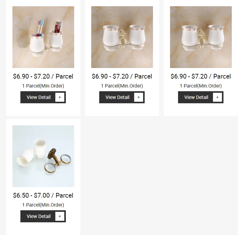Click the price text on the rightmost top card

201,76
